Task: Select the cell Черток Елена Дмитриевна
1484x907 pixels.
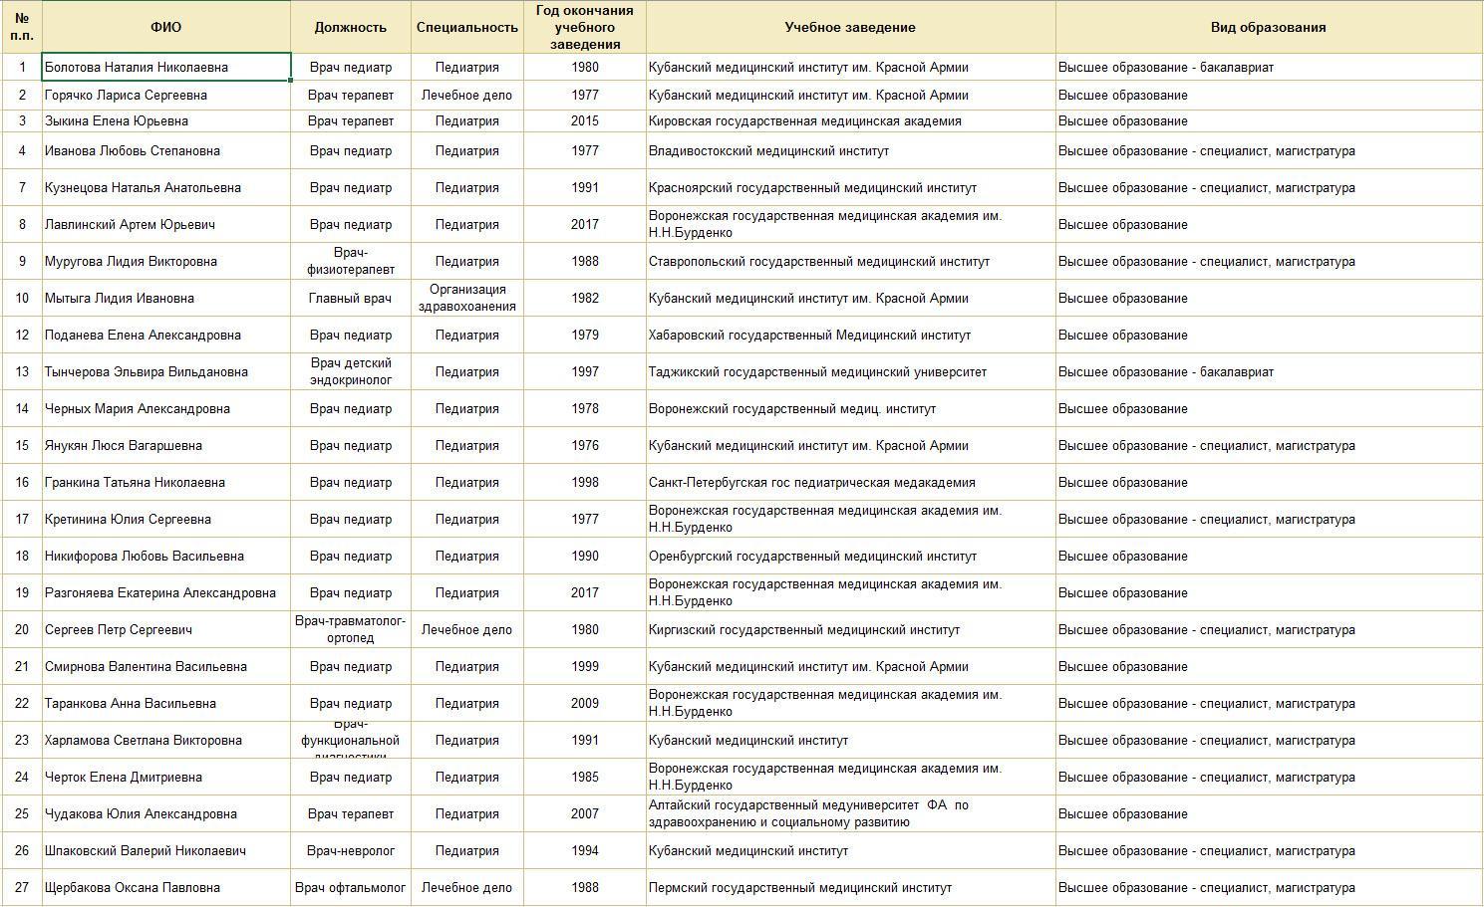Action: (166, 778)
